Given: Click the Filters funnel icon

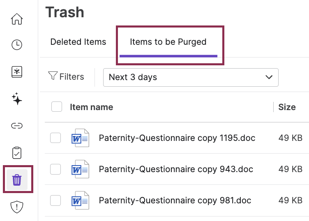Looking at the screenshot, I should click(x=53, y=76).
